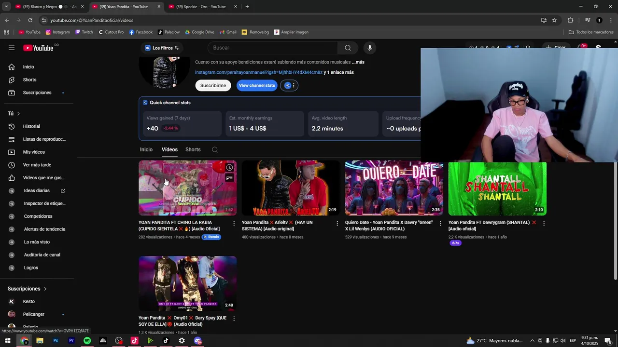Switch to Shorts channel tab
The image size is (618, 347).
193,149
